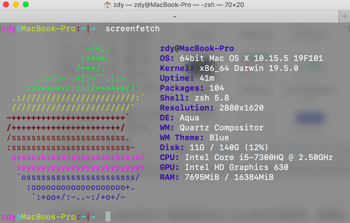Click the home folder icon in title bar
This screenshot has height=223, width=350.
pos(107,5)
